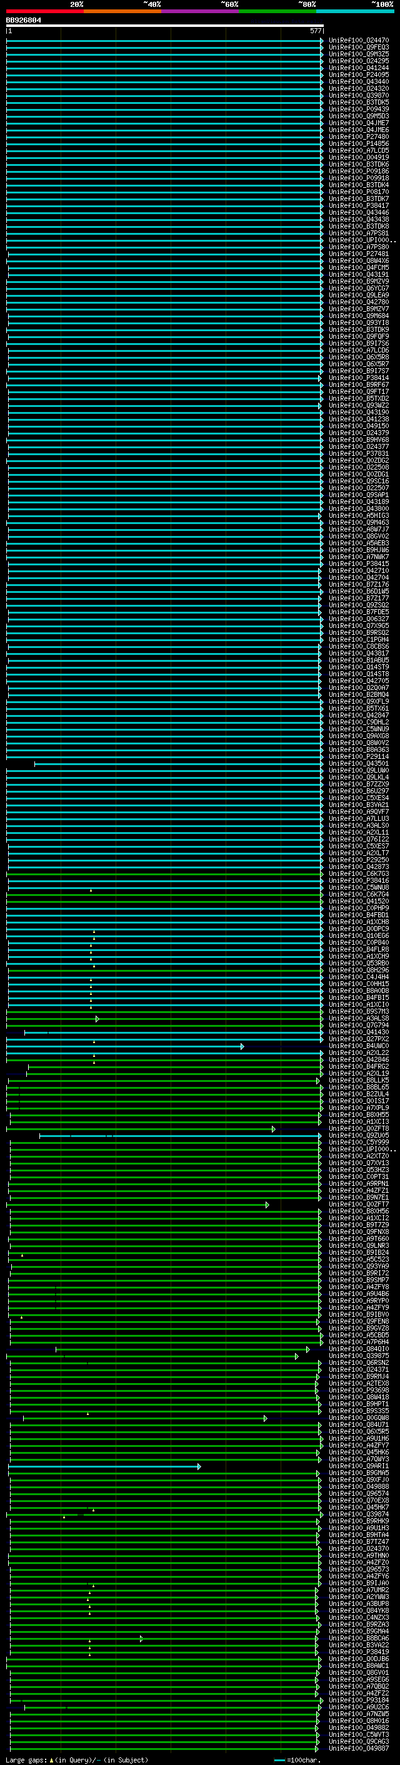Open hit UniRef100_P24095

click(358, 75)
